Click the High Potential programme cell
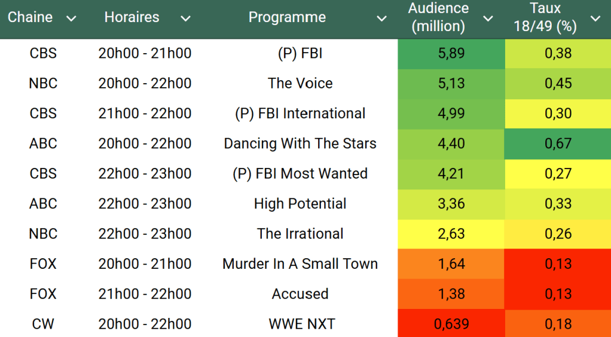 300,204
